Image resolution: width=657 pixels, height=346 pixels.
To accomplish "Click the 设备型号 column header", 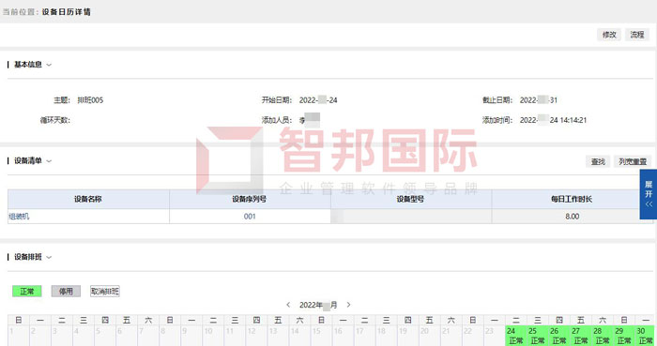I will [x=411, y=199].
